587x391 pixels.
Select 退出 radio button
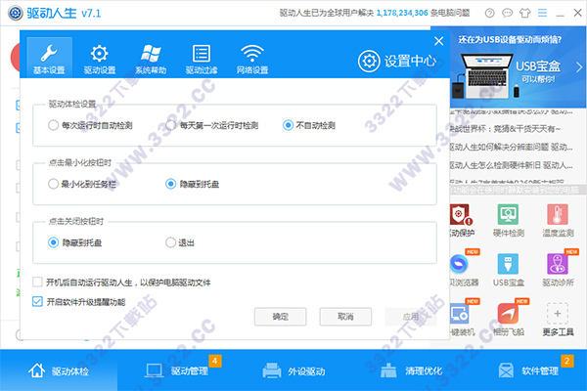point(170,242)
